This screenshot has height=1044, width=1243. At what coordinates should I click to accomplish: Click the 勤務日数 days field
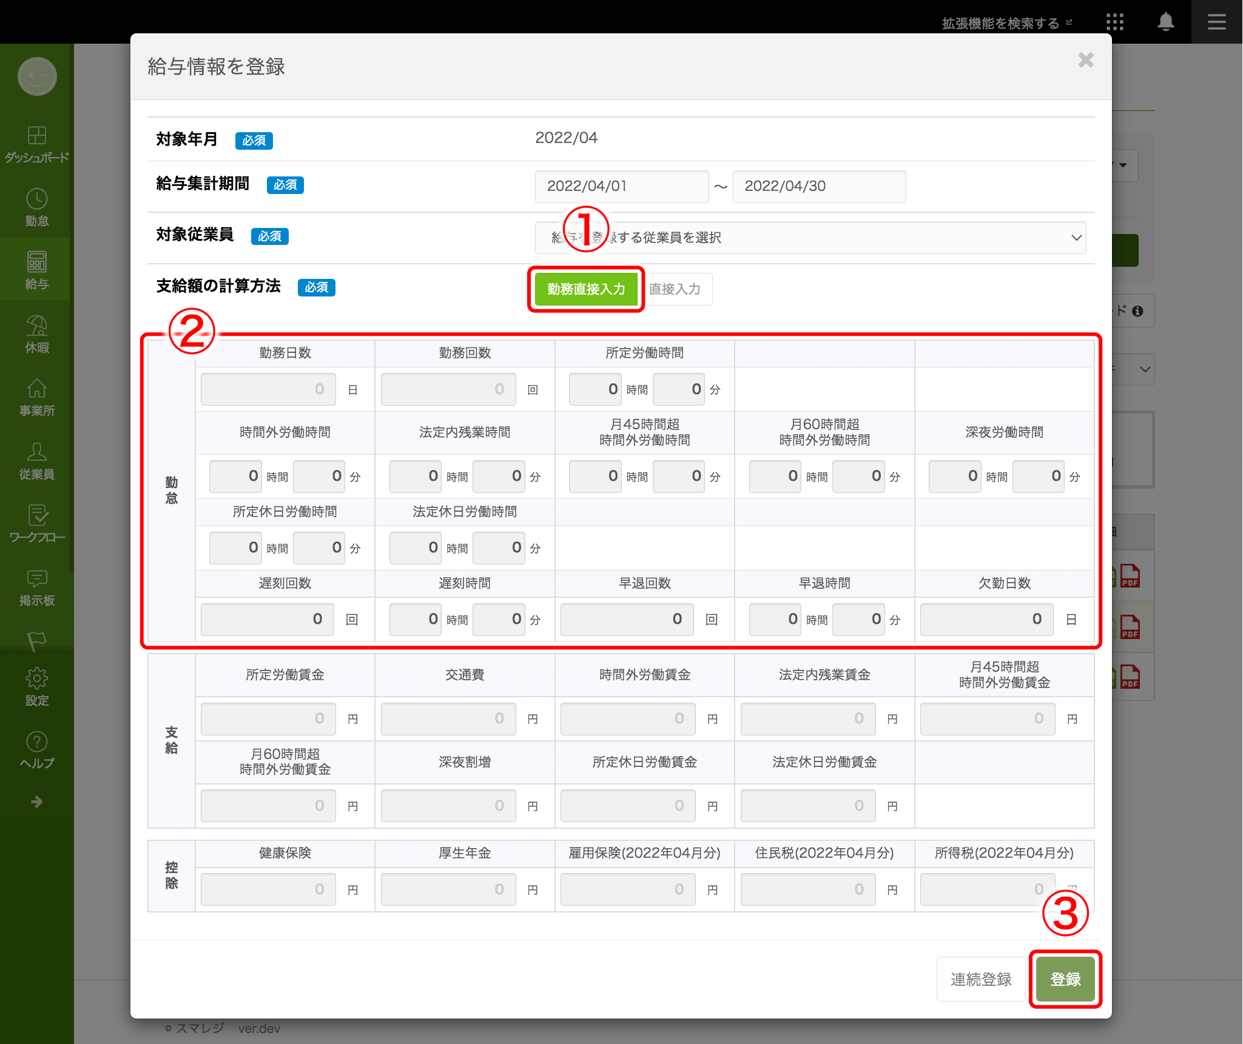point(268,389)
